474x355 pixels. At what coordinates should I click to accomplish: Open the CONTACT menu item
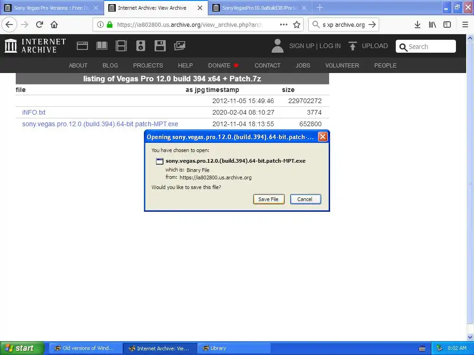[x=267, y=66]
